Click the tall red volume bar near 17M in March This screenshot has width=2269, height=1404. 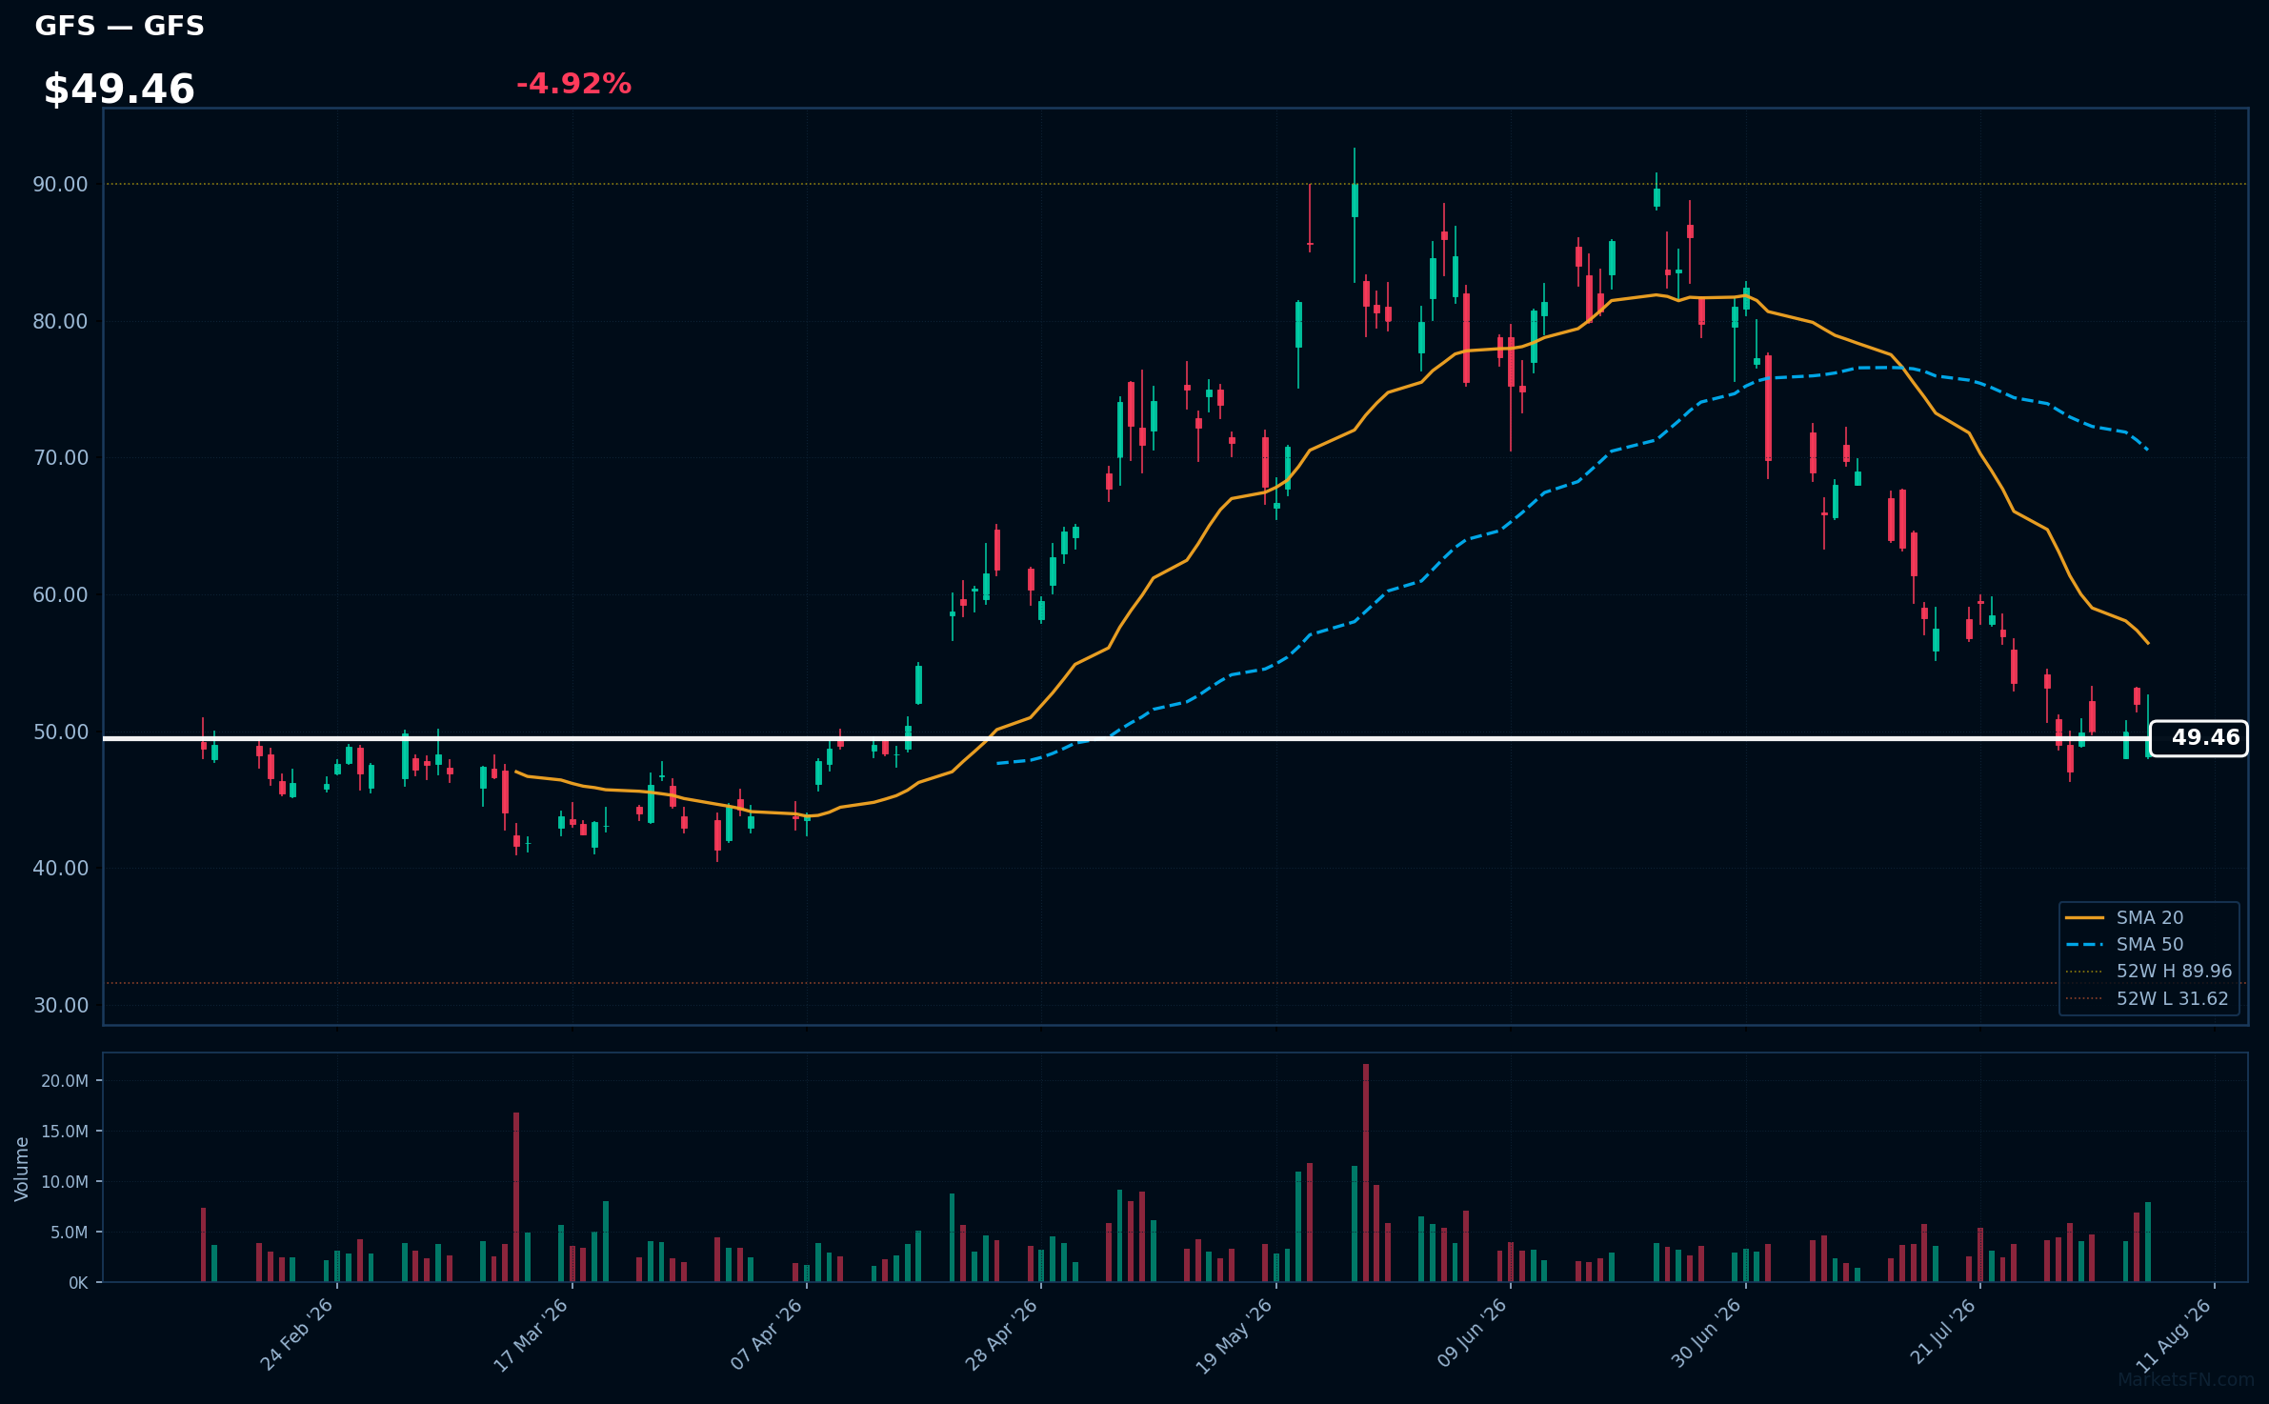pyautogui.click(x=516, y=1197)
